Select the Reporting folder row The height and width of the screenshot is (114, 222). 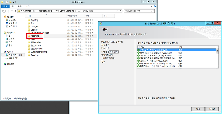pos(62,36)
